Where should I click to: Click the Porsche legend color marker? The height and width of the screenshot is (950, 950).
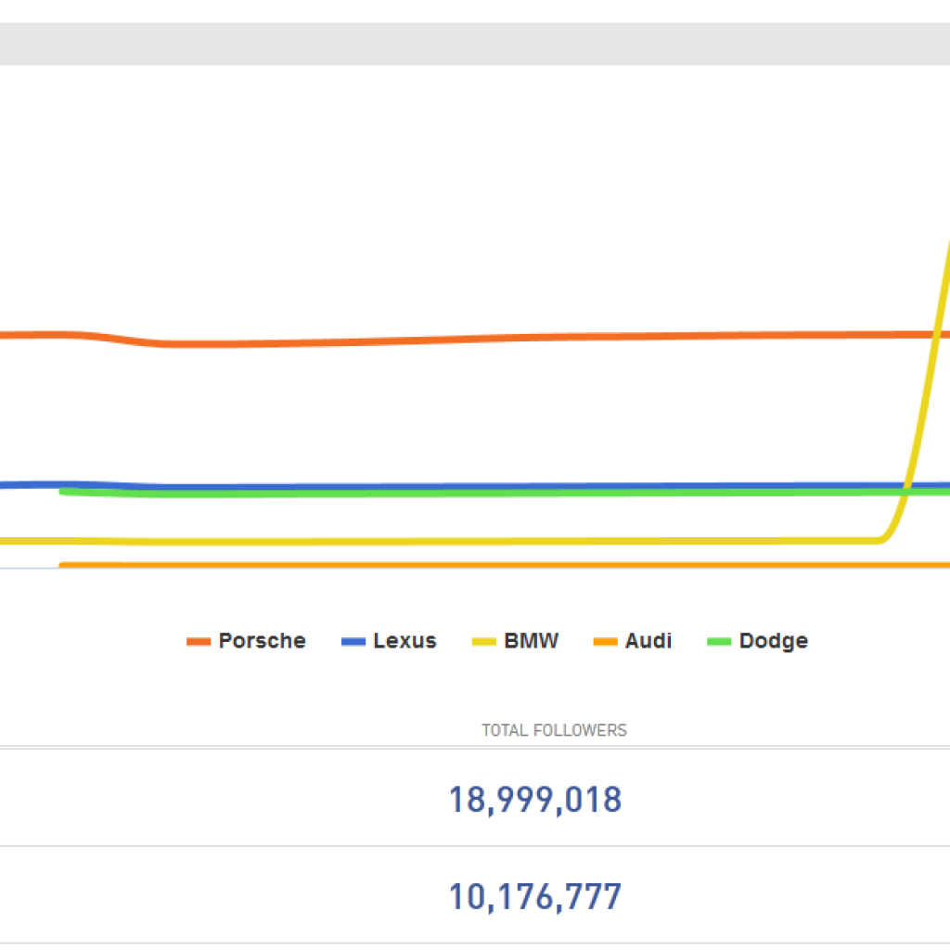199,641
